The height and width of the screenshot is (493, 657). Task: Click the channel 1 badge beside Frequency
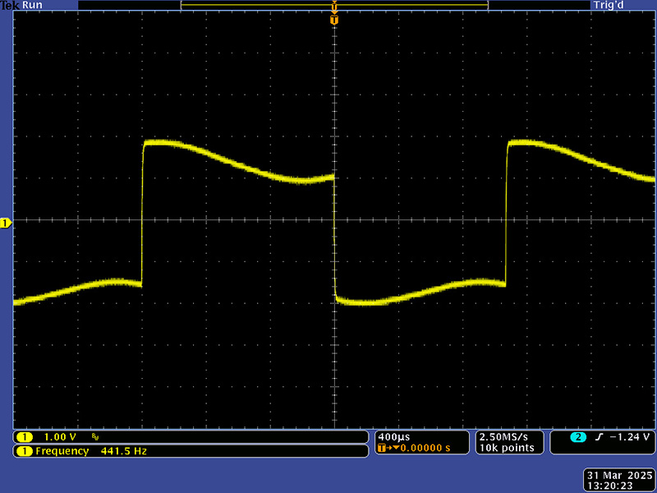[25, 451]
